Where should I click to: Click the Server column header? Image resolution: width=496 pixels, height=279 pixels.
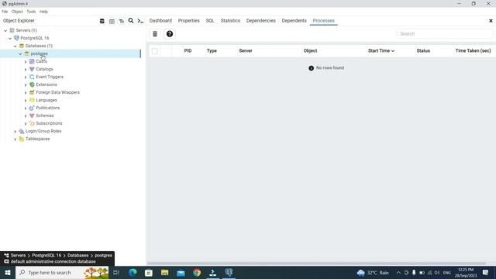(x=246, y=50)
